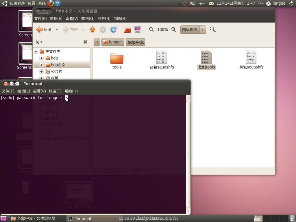Open the 位置 panel menu
The height and width of the screenshot is (222, 296).
pos(32,3)
